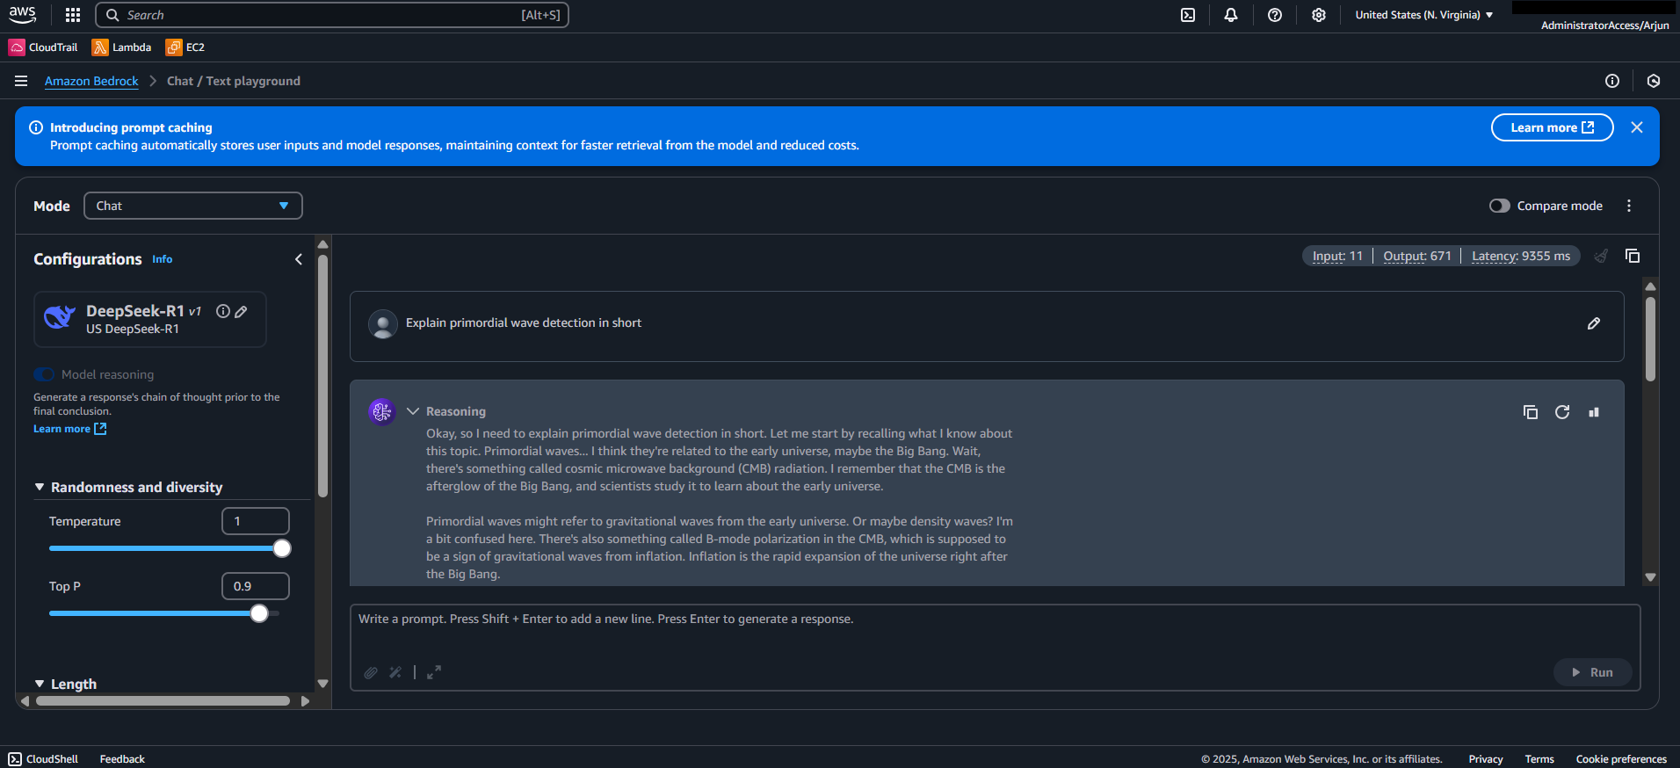This screenshot has height=768, width=1680.
Task: Collapse the Reasoning section chevron
Action: pyautogui.click(x=413, y=411)
